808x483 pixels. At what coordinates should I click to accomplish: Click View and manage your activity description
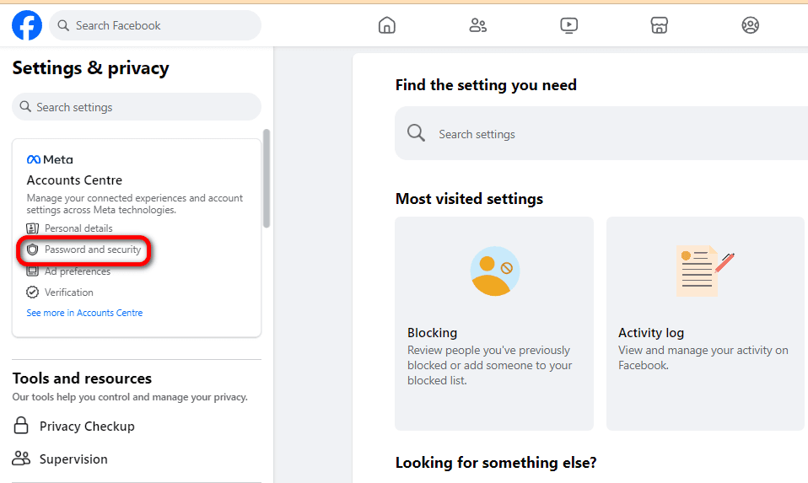pos(703,357)
